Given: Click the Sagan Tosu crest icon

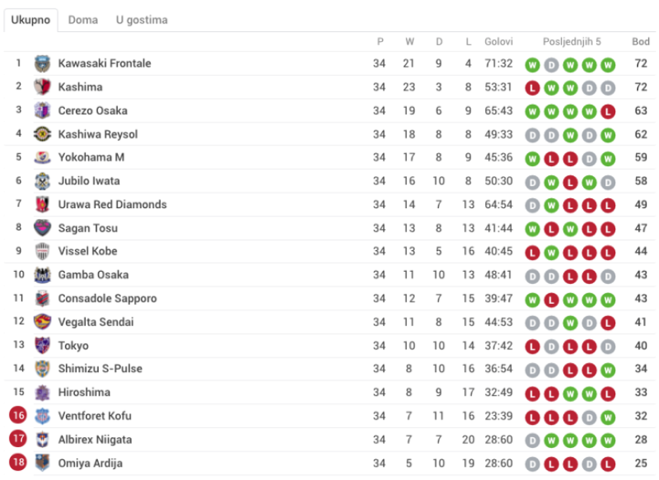Looking at the screenshot, I should [x=42, y=228].
